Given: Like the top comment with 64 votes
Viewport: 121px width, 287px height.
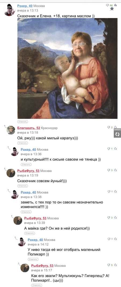Looking at the screenshot, I should tap(115, 5).
